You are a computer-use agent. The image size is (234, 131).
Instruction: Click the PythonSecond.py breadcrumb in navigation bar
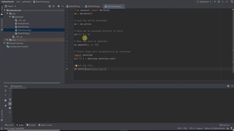(x=41, y=1)
